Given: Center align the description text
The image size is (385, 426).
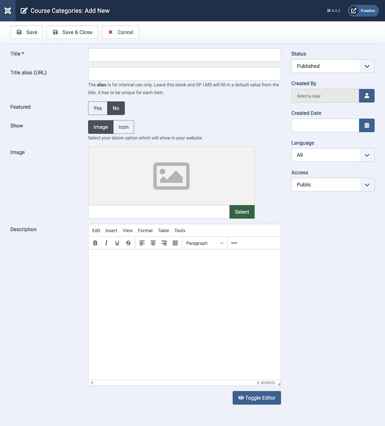Looking at the screenshot, I should pyautogui.click(x=153, y=243).
